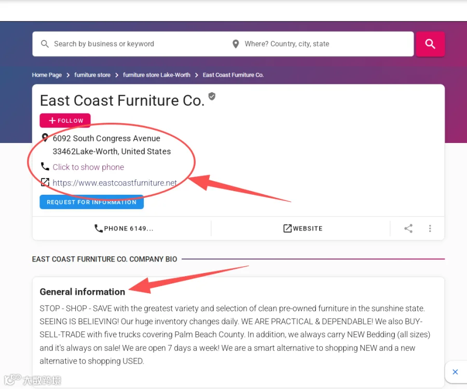The height and width of the screenshot is (389, 467).
Task: Click the Request for Information button
Action: click(x=91, y=202)
